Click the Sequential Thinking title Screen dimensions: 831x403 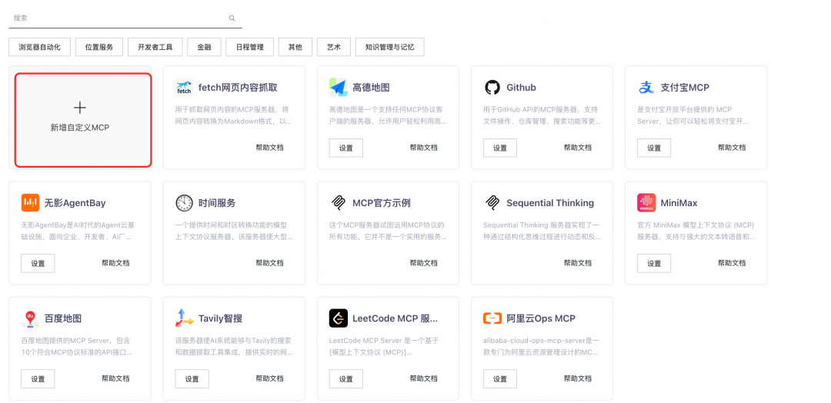pos(550,203)
